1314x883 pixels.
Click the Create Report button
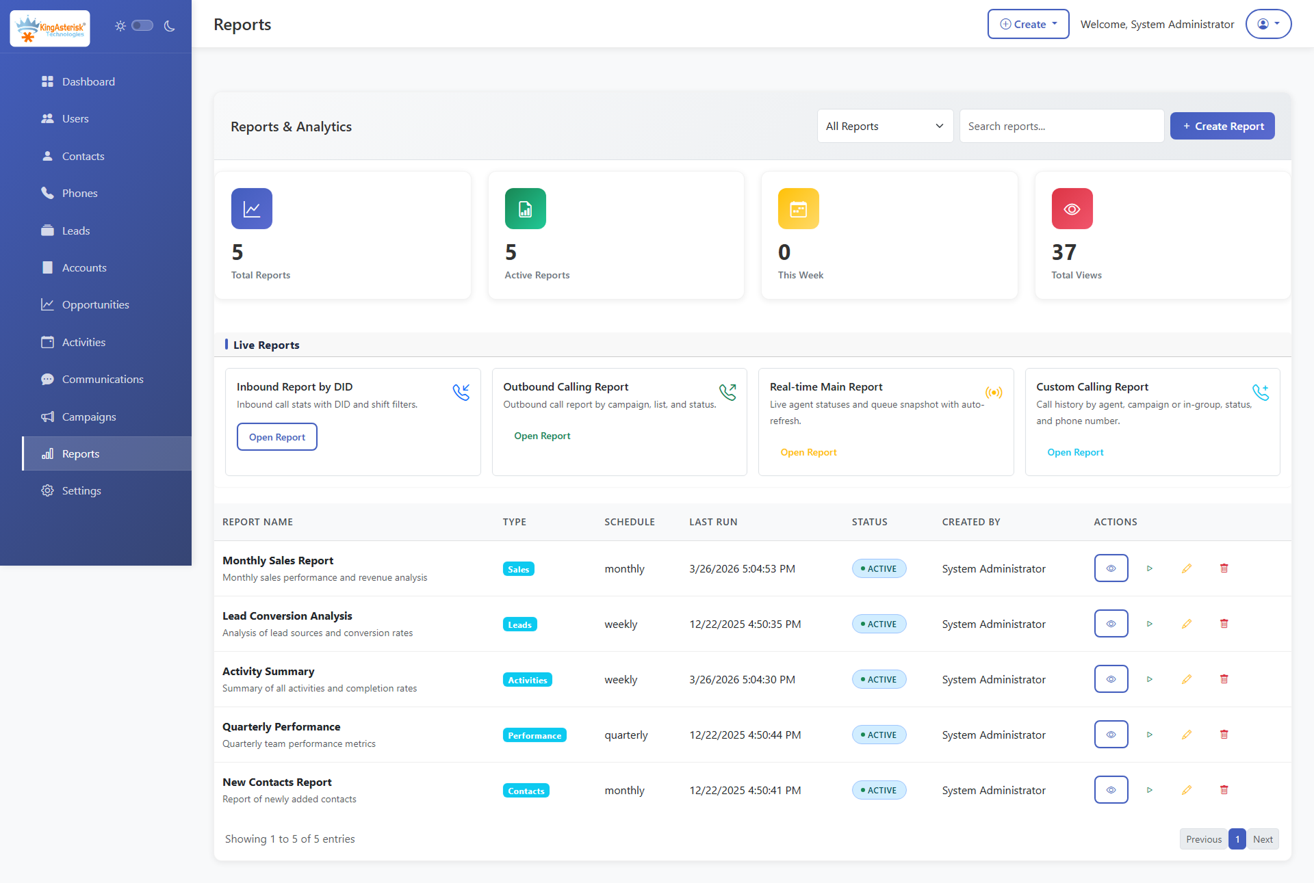click(x=1222, y=126)
